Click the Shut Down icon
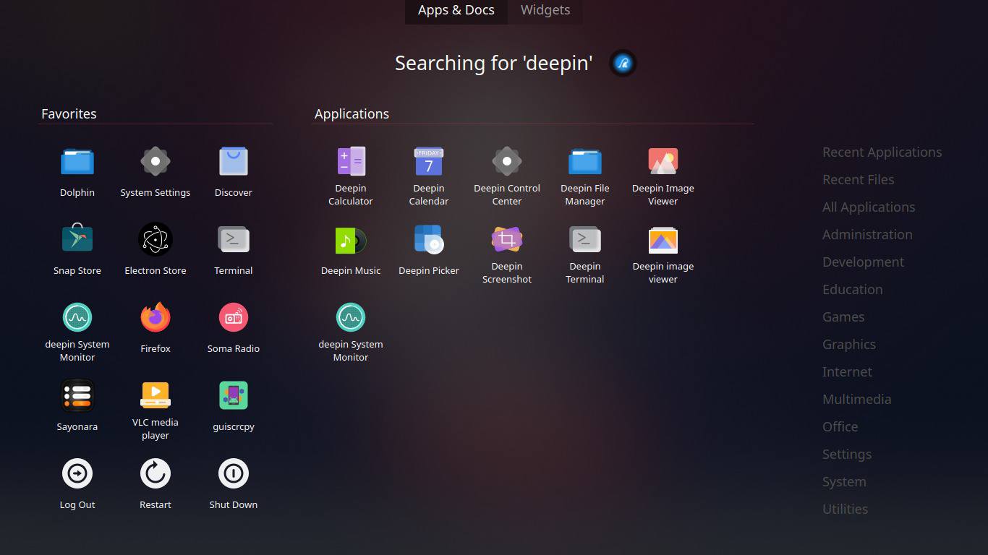Screen dimensions: 988x555 coord(234,473)
